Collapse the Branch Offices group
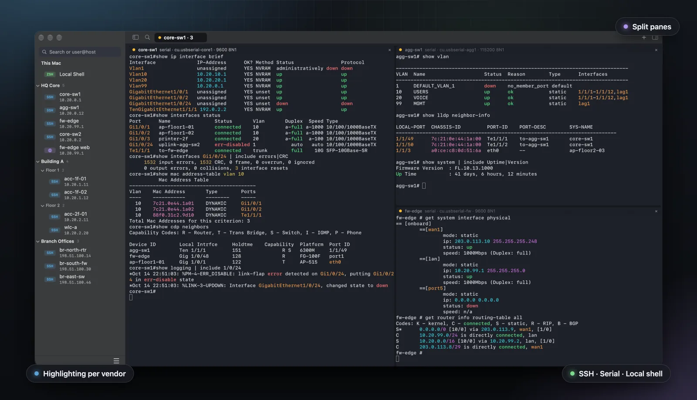The height and width of the screenshot is (400, 697). point(38,241)
